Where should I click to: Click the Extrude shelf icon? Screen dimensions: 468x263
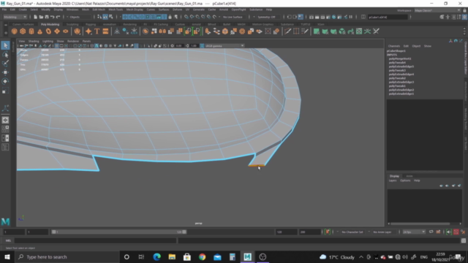pos(208,31)
